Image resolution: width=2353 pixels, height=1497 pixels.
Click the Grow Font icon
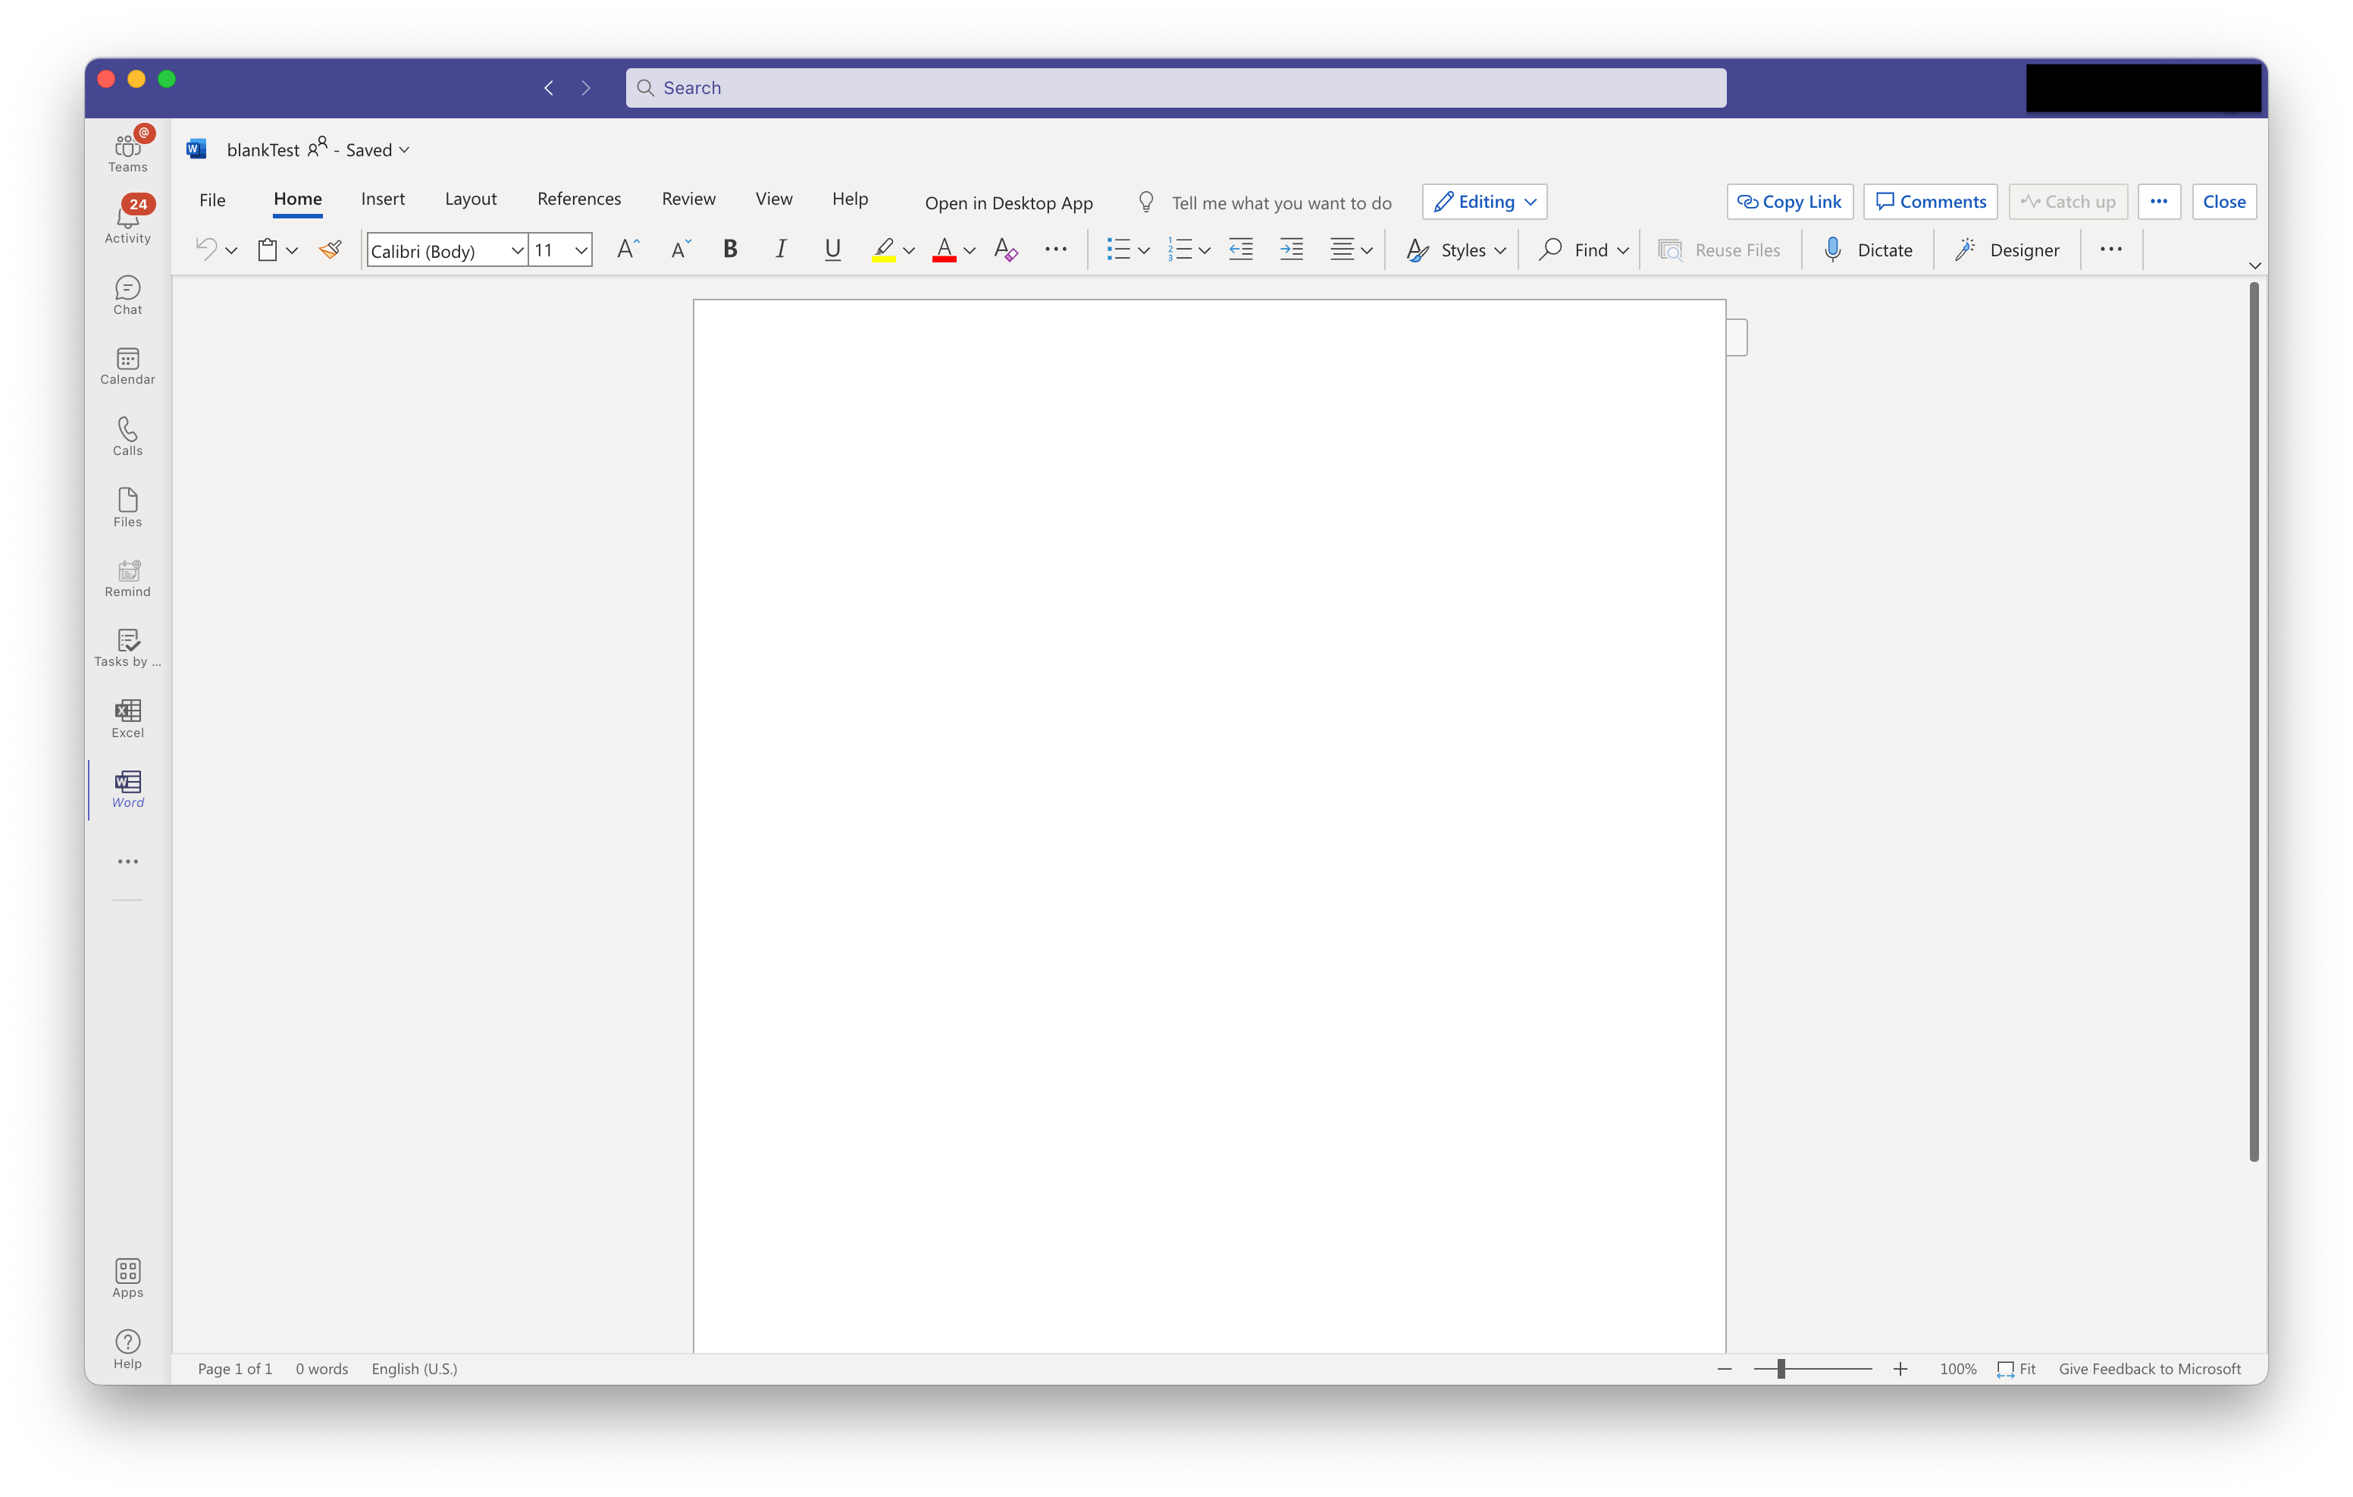[x=628, y=250]
